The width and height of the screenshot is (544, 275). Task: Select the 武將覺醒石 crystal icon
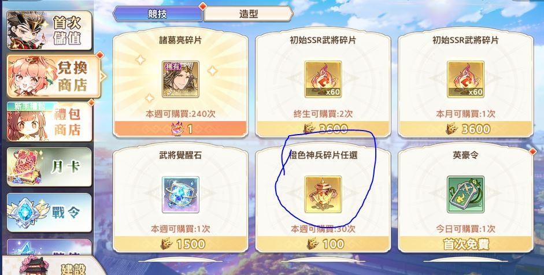pyautogui.click(x=180, y=194)
